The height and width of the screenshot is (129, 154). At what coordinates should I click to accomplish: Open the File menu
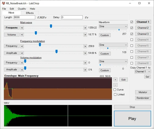tap(4, 9)
